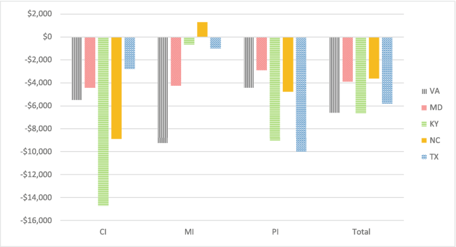Select the pink MD bar in Total group
The height and width of the screenshot is (247, 456).
click(x=347, y=59)
